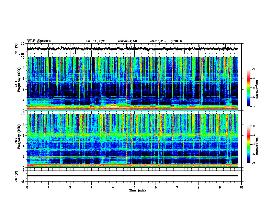Click time axis tick label "2"
This screenshot has width=272, height=210.
coord(70,187)
